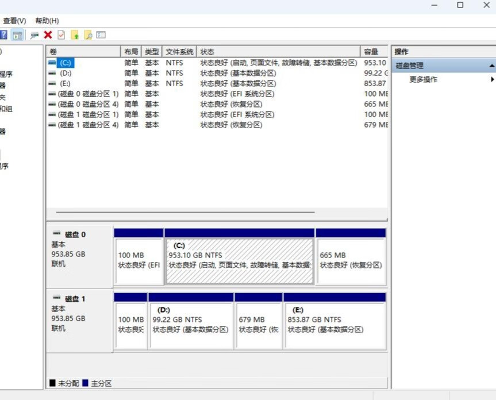Click the folder icon with magnifying glass
Image resolution: width=496 pixels, height=400 pixels.
pos(88,35)
